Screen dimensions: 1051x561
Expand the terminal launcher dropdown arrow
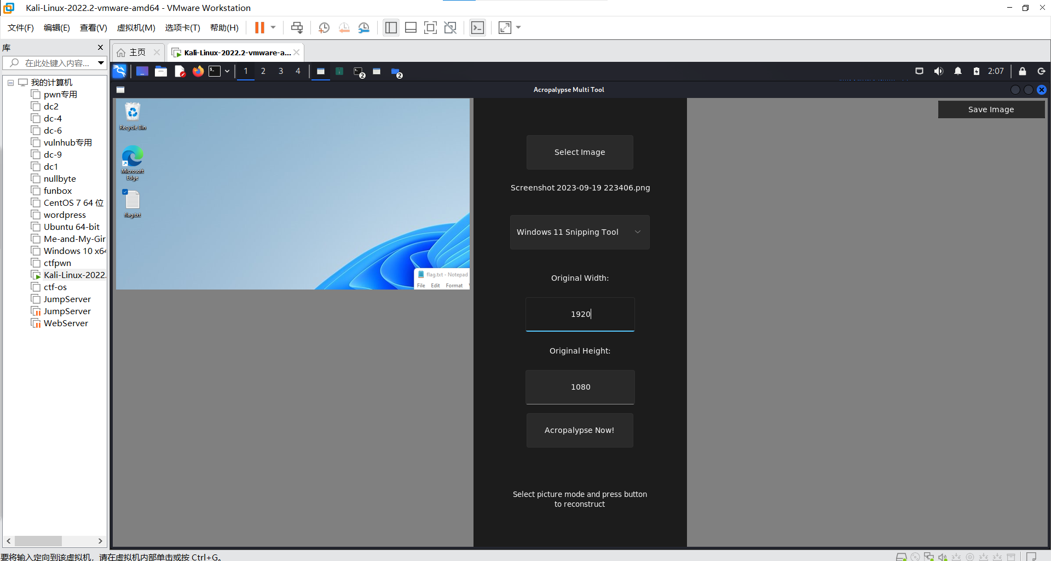click(x=227, y=71)
